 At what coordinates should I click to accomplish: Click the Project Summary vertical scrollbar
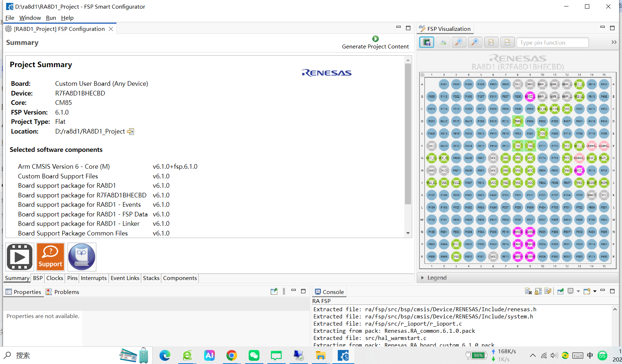407,134
